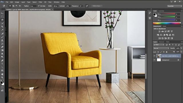Switch to the Paths tab

pyautogui.click(x=168, y=42)
